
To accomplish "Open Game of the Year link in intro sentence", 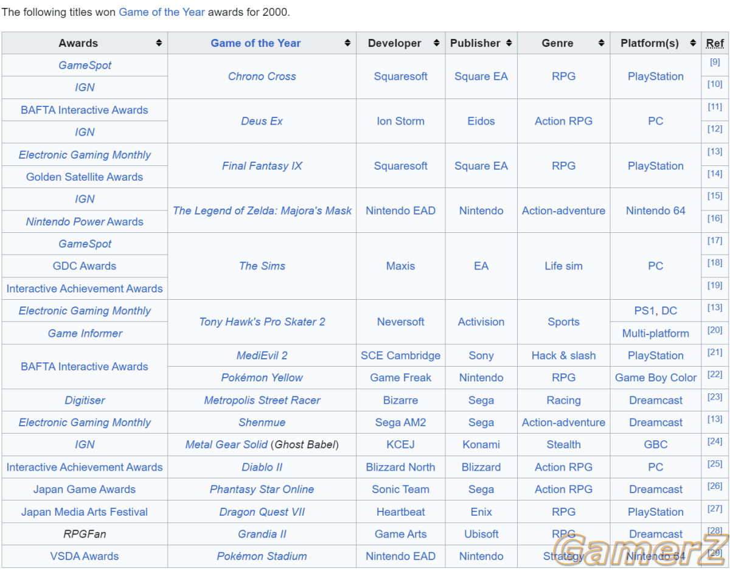I will tap(162, 12).
